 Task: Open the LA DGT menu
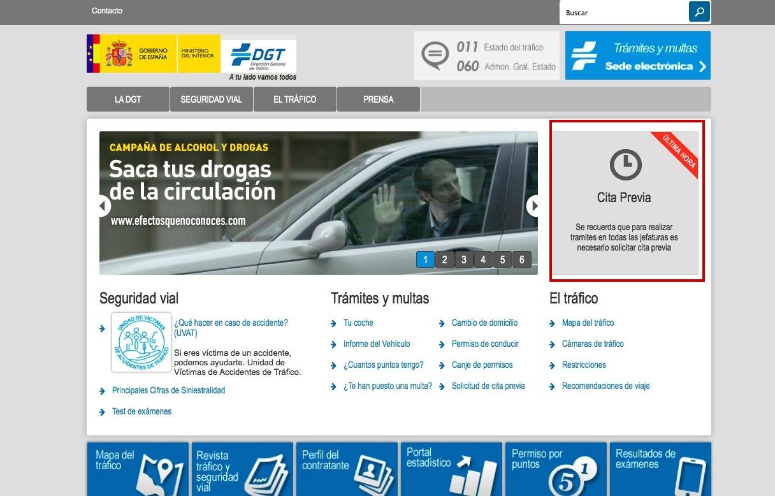[128, 99]
